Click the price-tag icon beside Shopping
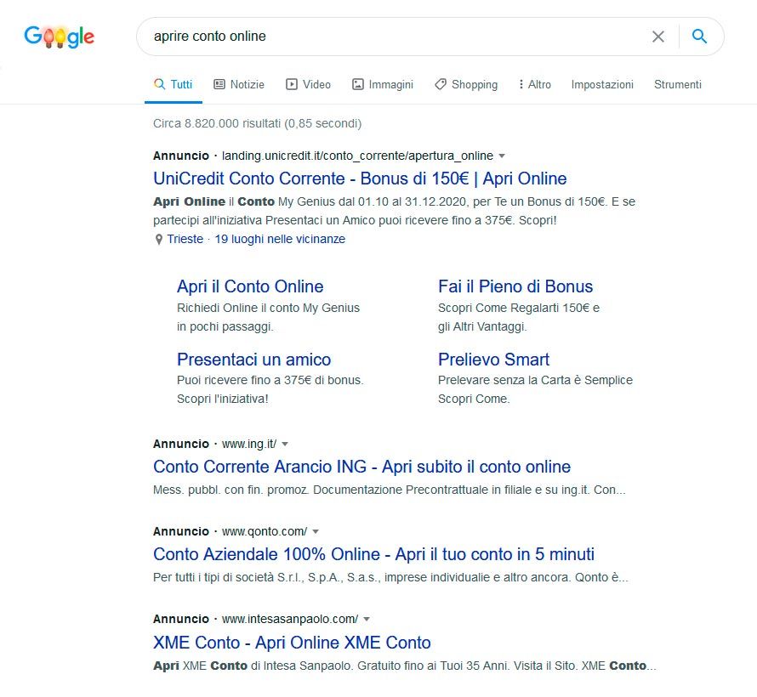This screenshot has width=757, height=697. (x=441, y=84)
